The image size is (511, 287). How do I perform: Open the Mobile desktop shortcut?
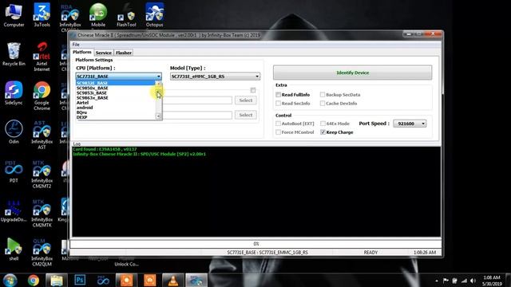pyautogui.click(x=98, y=15)
